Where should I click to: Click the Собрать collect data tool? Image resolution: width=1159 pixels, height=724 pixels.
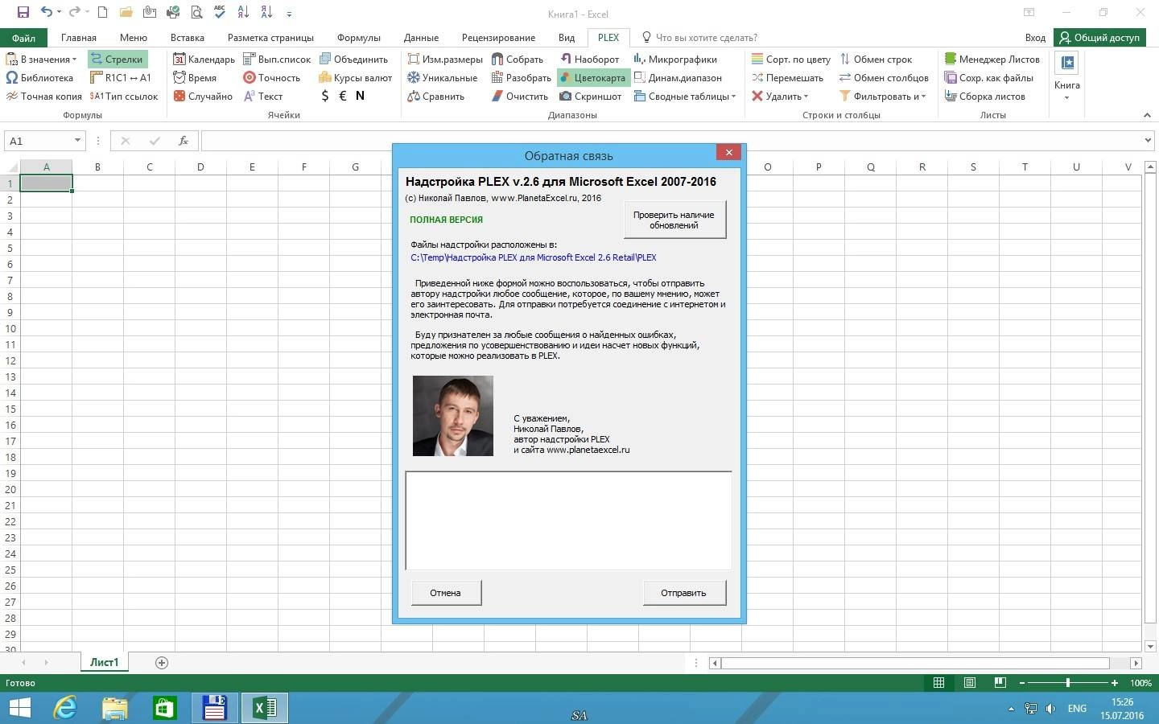(517, 60)
